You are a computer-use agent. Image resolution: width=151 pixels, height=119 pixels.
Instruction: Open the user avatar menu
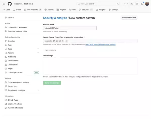pos(147,4)
